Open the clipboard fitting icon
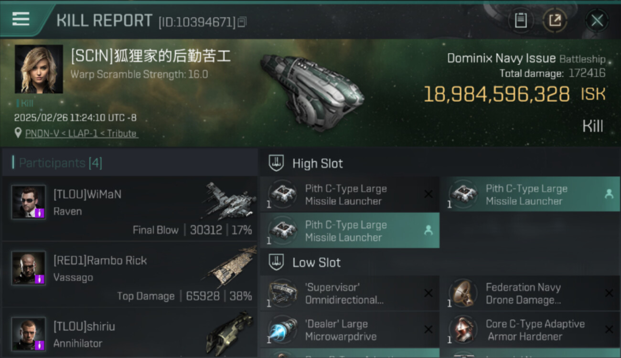The image size is (621, 358). coord(521,20)
